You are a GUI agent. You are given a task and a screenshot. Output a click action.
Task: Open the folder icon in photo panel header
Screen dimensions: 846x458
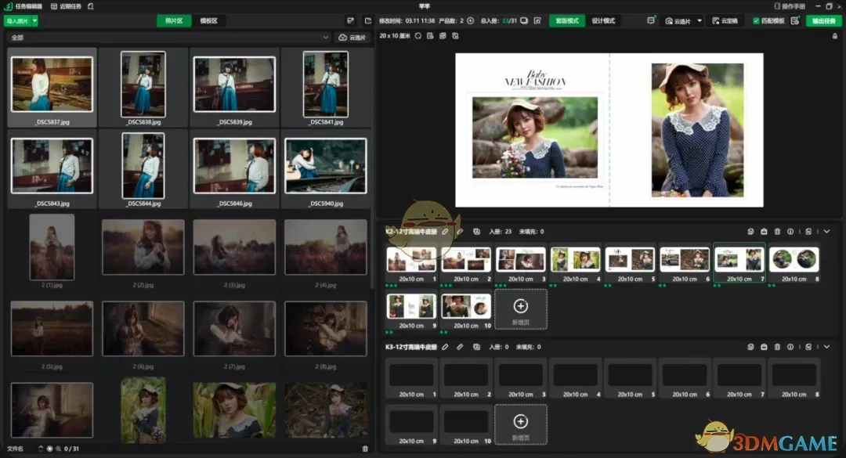pyautogui.click(x=368, y=21)
